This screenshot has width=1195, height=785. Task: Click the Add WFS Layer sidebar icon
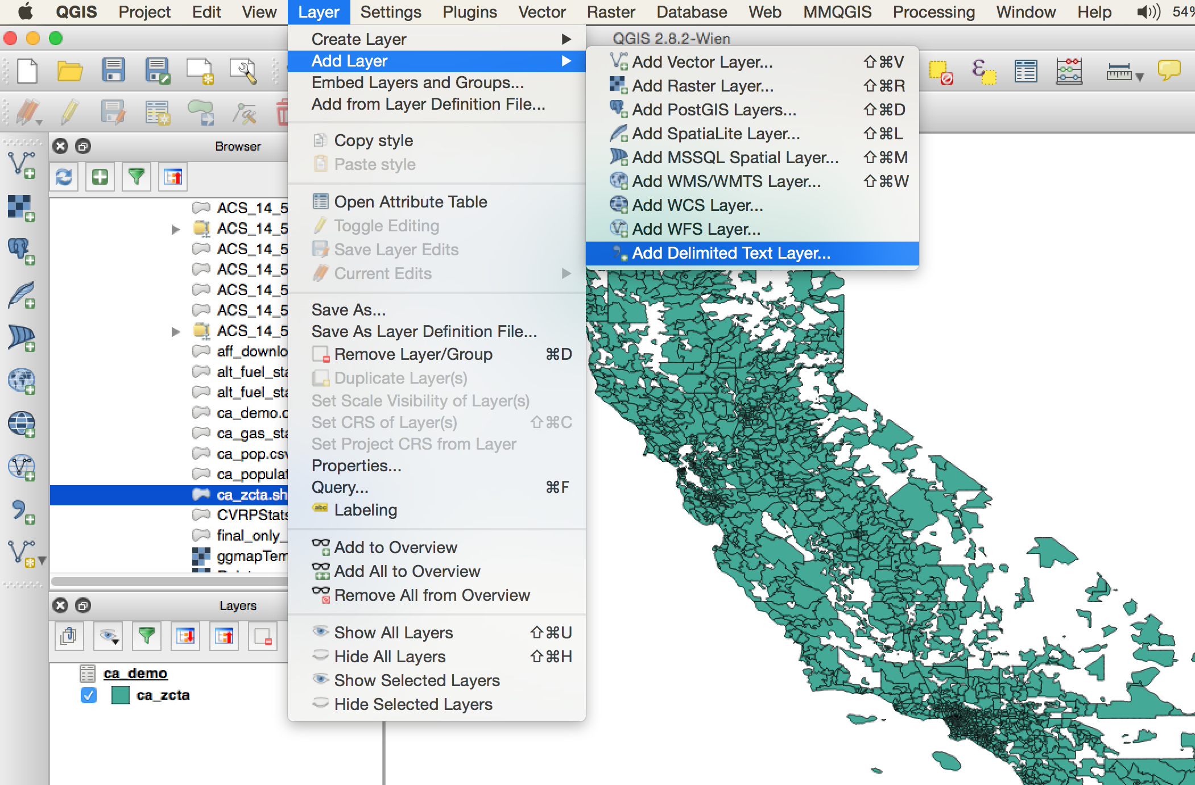[22, 468]
